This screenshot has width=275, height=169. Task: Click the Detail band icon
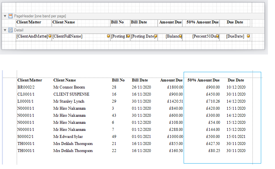(x=11, y=30)
